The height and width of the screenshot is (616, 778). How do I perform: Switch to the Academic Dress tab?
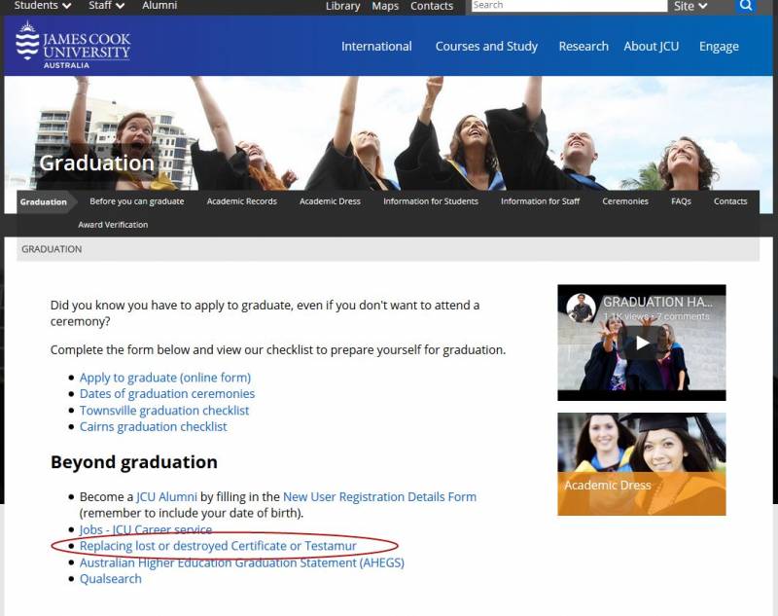pos(330,201)
